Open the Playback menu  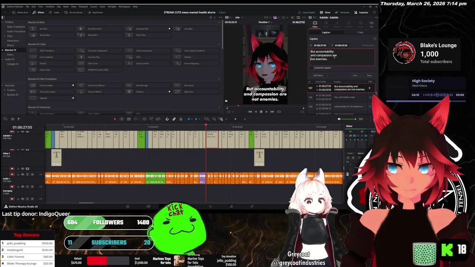(x=83, y=7)
